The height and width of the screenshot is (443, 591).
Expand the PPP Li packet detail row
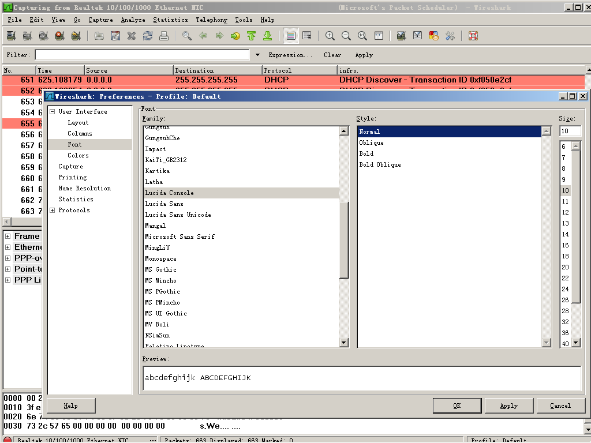(8, 280)
